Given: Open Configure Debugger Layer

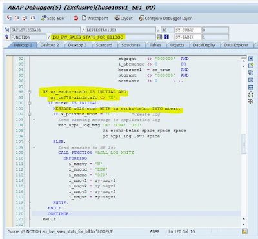Looking at the screenshot, I should coord(165,18).
